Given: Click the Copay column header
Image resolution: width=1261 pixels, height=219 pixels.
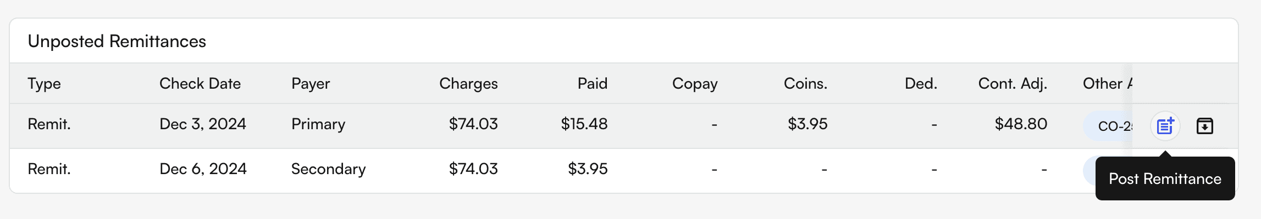Looking at the screenshot, I should point(695,83).
